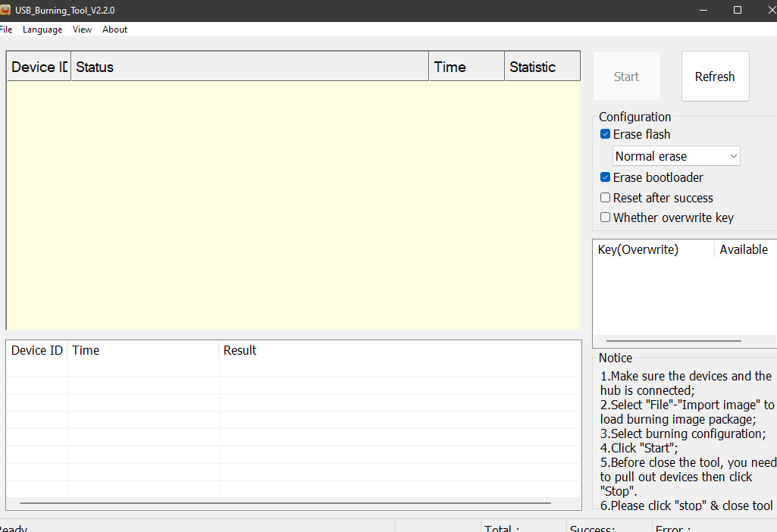Click the Result column header
Viewport: 777px width, 532px height.
point(400,350)
